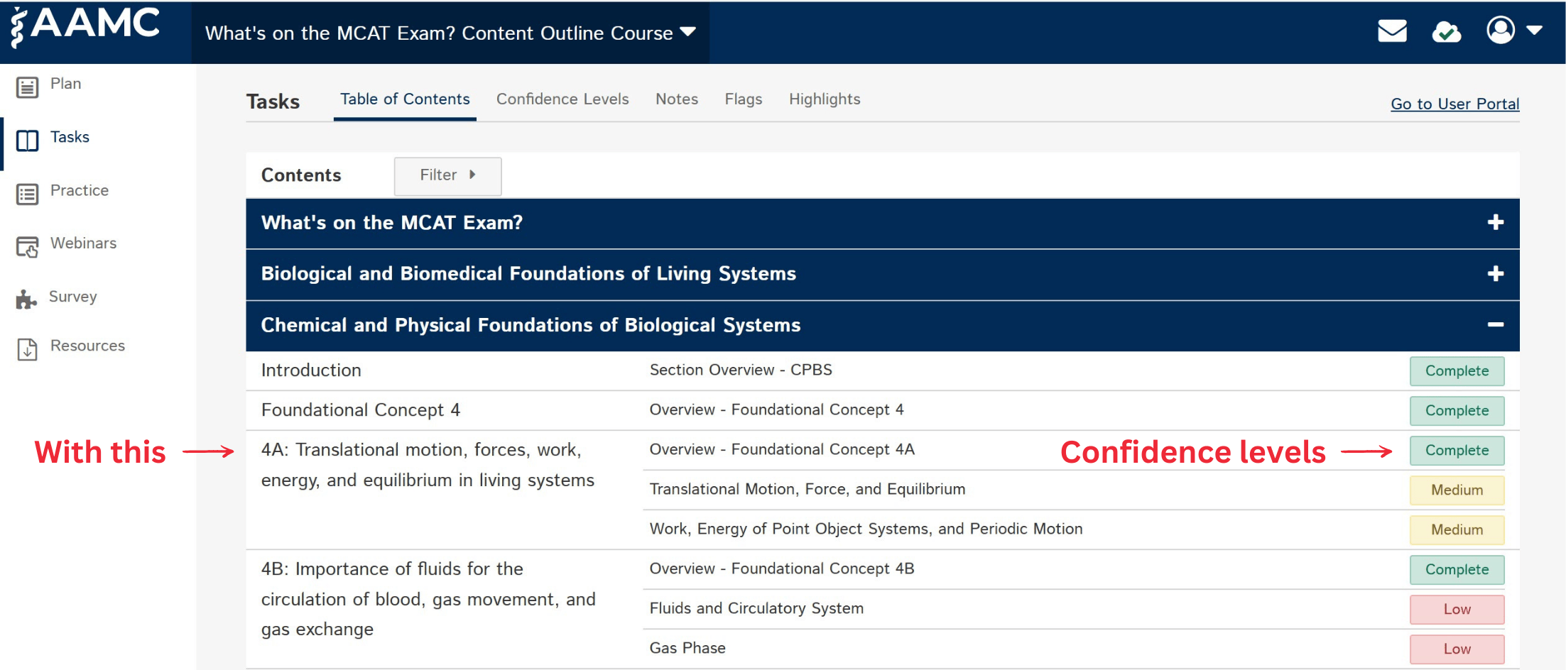1566x670 pixels.
Task: Click the Low badge next to Gas Phase
Action: [1457, 648]
